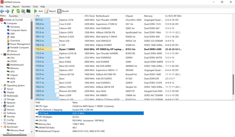Expand the Storage tree node
Image resolution: width=235 pixels, height=137 pixels.
click(x=1, y=99)
